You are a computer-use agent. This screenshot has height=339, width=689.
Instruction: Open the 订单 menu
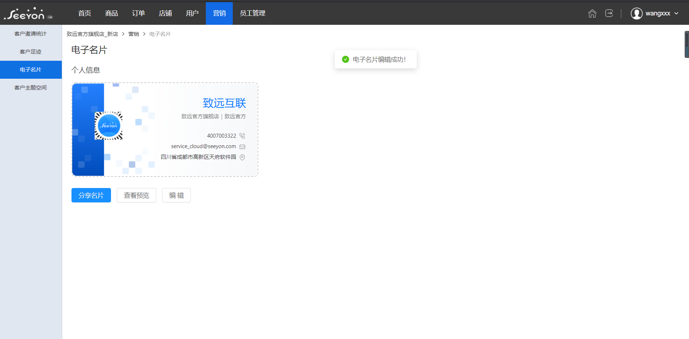[x=138, y=13]
